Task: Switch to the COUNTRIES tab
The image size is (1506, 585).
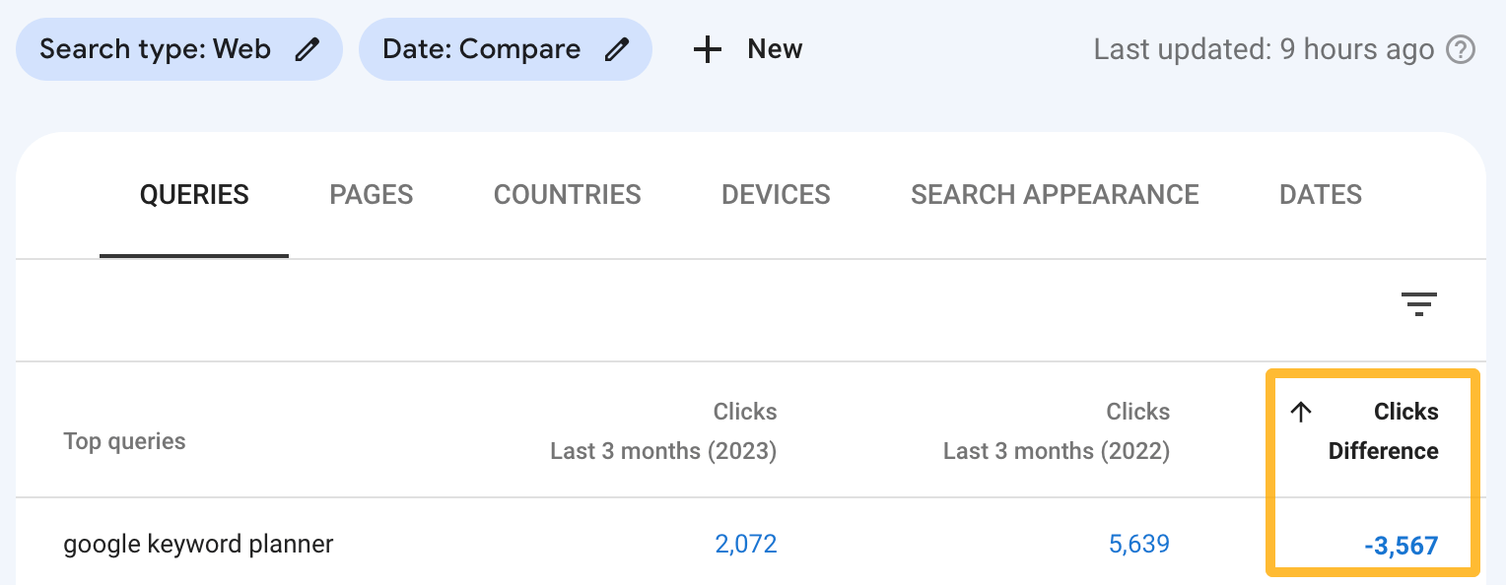Action: pos(567,195)
